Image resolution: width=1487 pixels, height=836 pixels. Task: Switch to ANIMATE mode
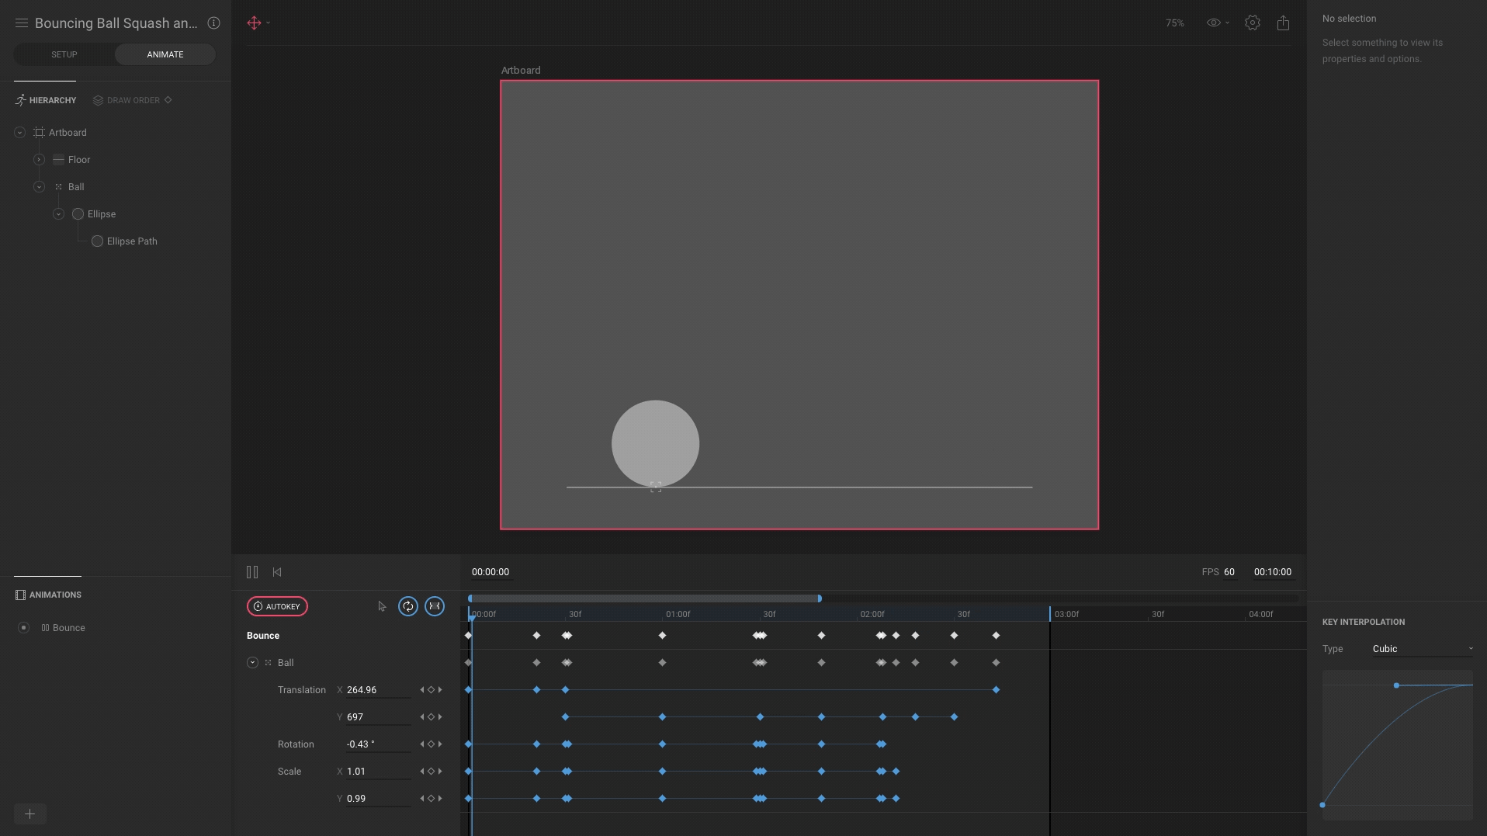tap(165, 54)
